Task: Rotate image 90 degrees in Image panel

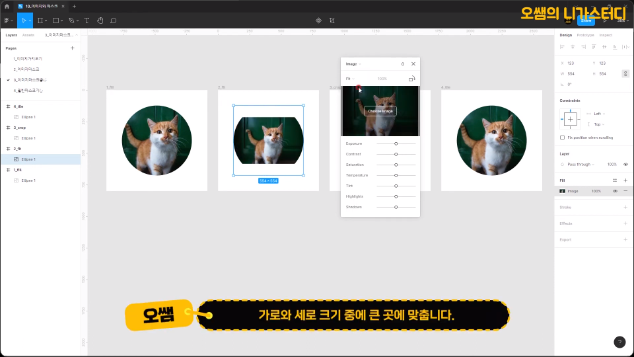Action: click(x=411, y=79)
